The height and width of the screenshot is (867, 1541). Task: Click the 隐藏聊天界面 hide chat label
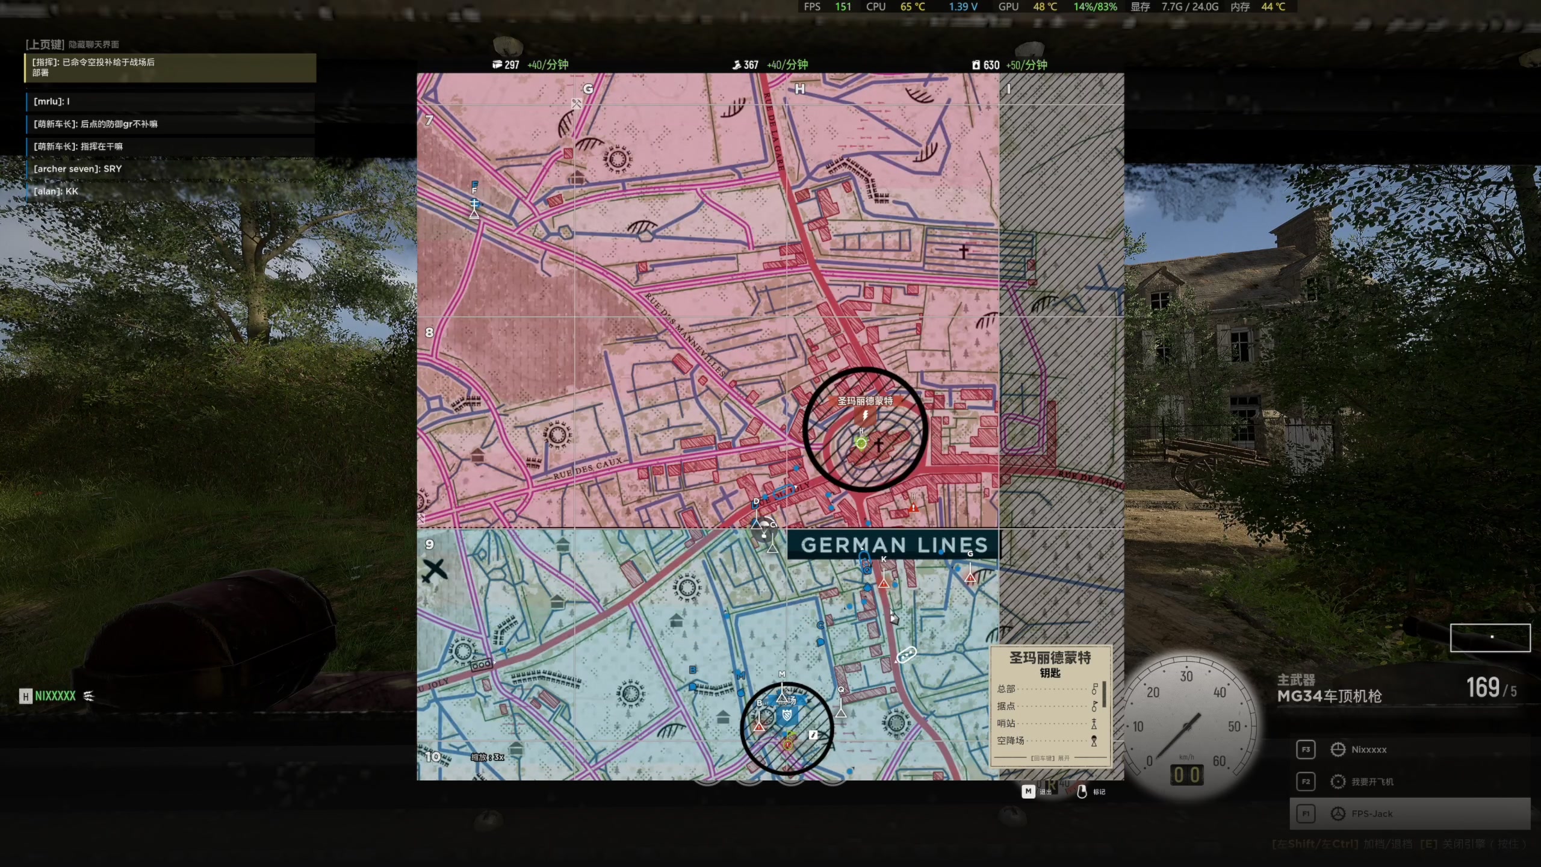coord(94,45)
